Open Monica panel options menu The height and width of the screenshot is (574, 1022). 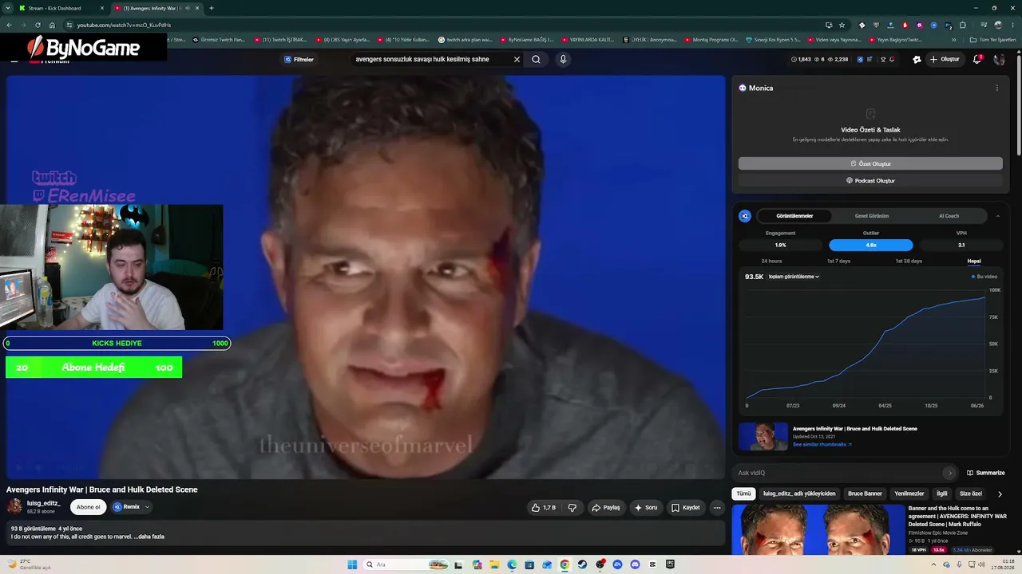[x=996, y=88]
